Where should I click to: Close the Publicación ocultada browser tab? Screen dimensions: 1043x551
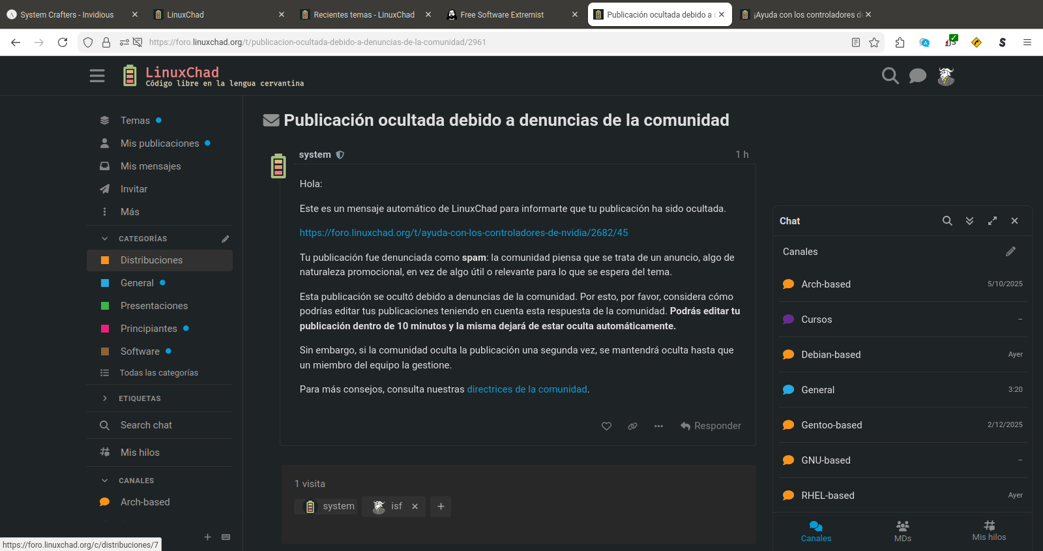point(722,14)
